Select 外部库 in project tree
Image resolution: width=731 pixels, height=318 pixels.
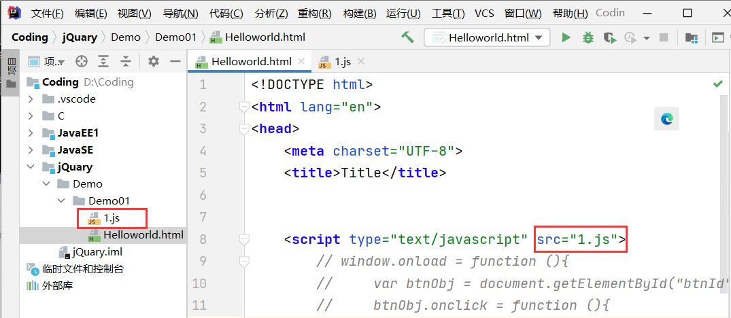point(103,285)
